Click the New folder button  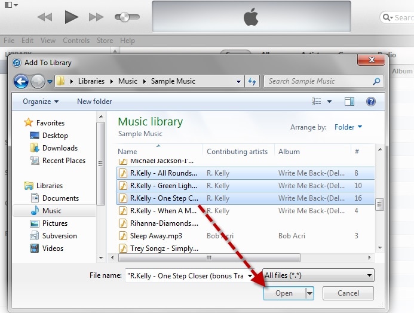click(x=94, y=102)
